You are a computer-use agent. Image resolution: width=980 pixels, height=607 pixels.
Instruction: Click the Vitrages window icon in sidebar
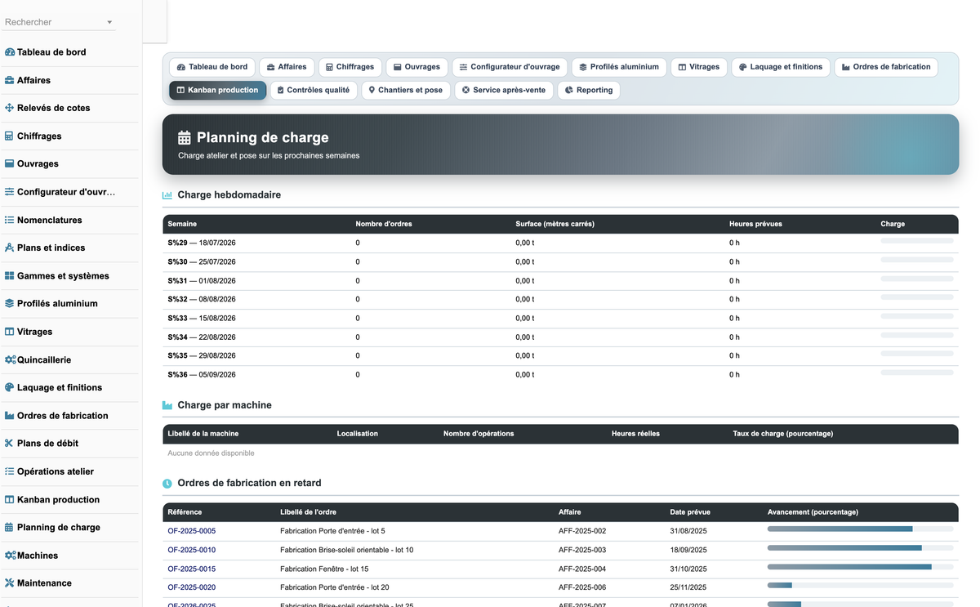coord(10,332)
